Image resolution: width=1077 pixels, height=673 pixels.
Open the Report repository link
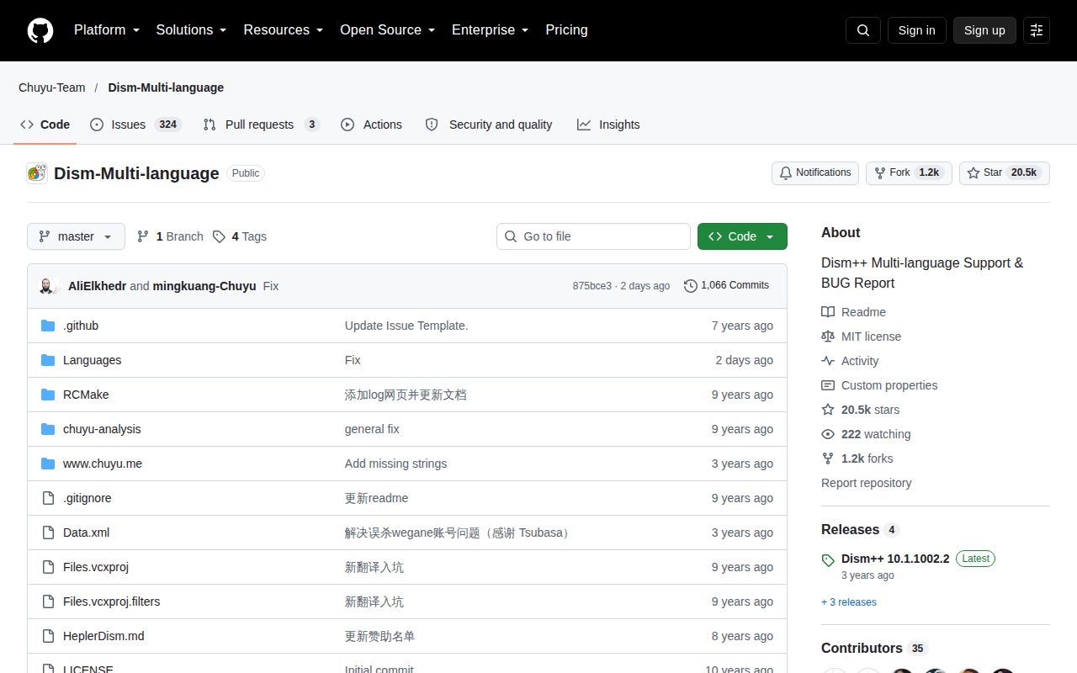pyautogui.click(x=867, y=483)
